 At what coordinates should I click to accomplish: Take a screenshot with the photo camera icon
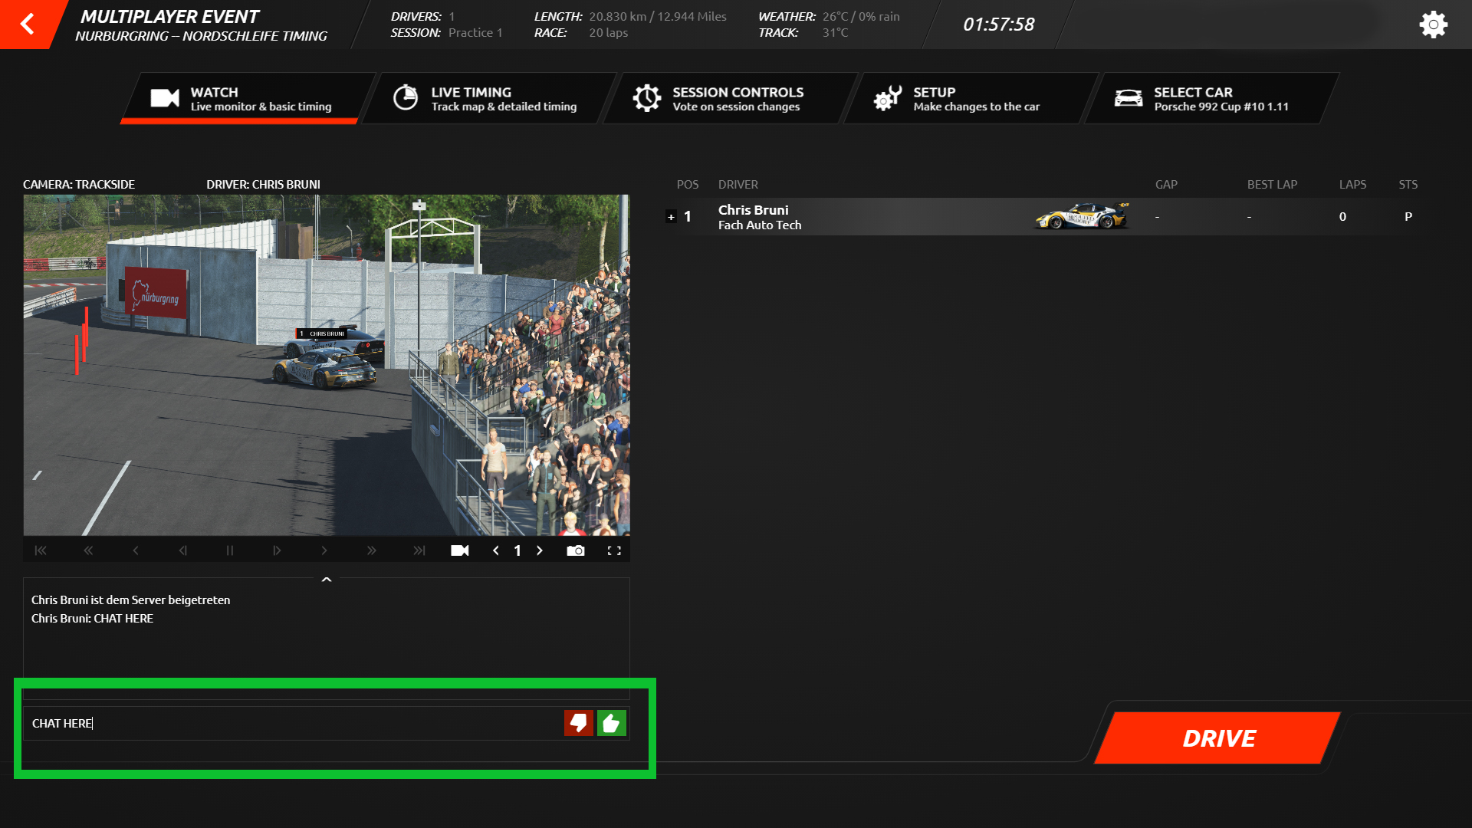click(x=576, y=550)
